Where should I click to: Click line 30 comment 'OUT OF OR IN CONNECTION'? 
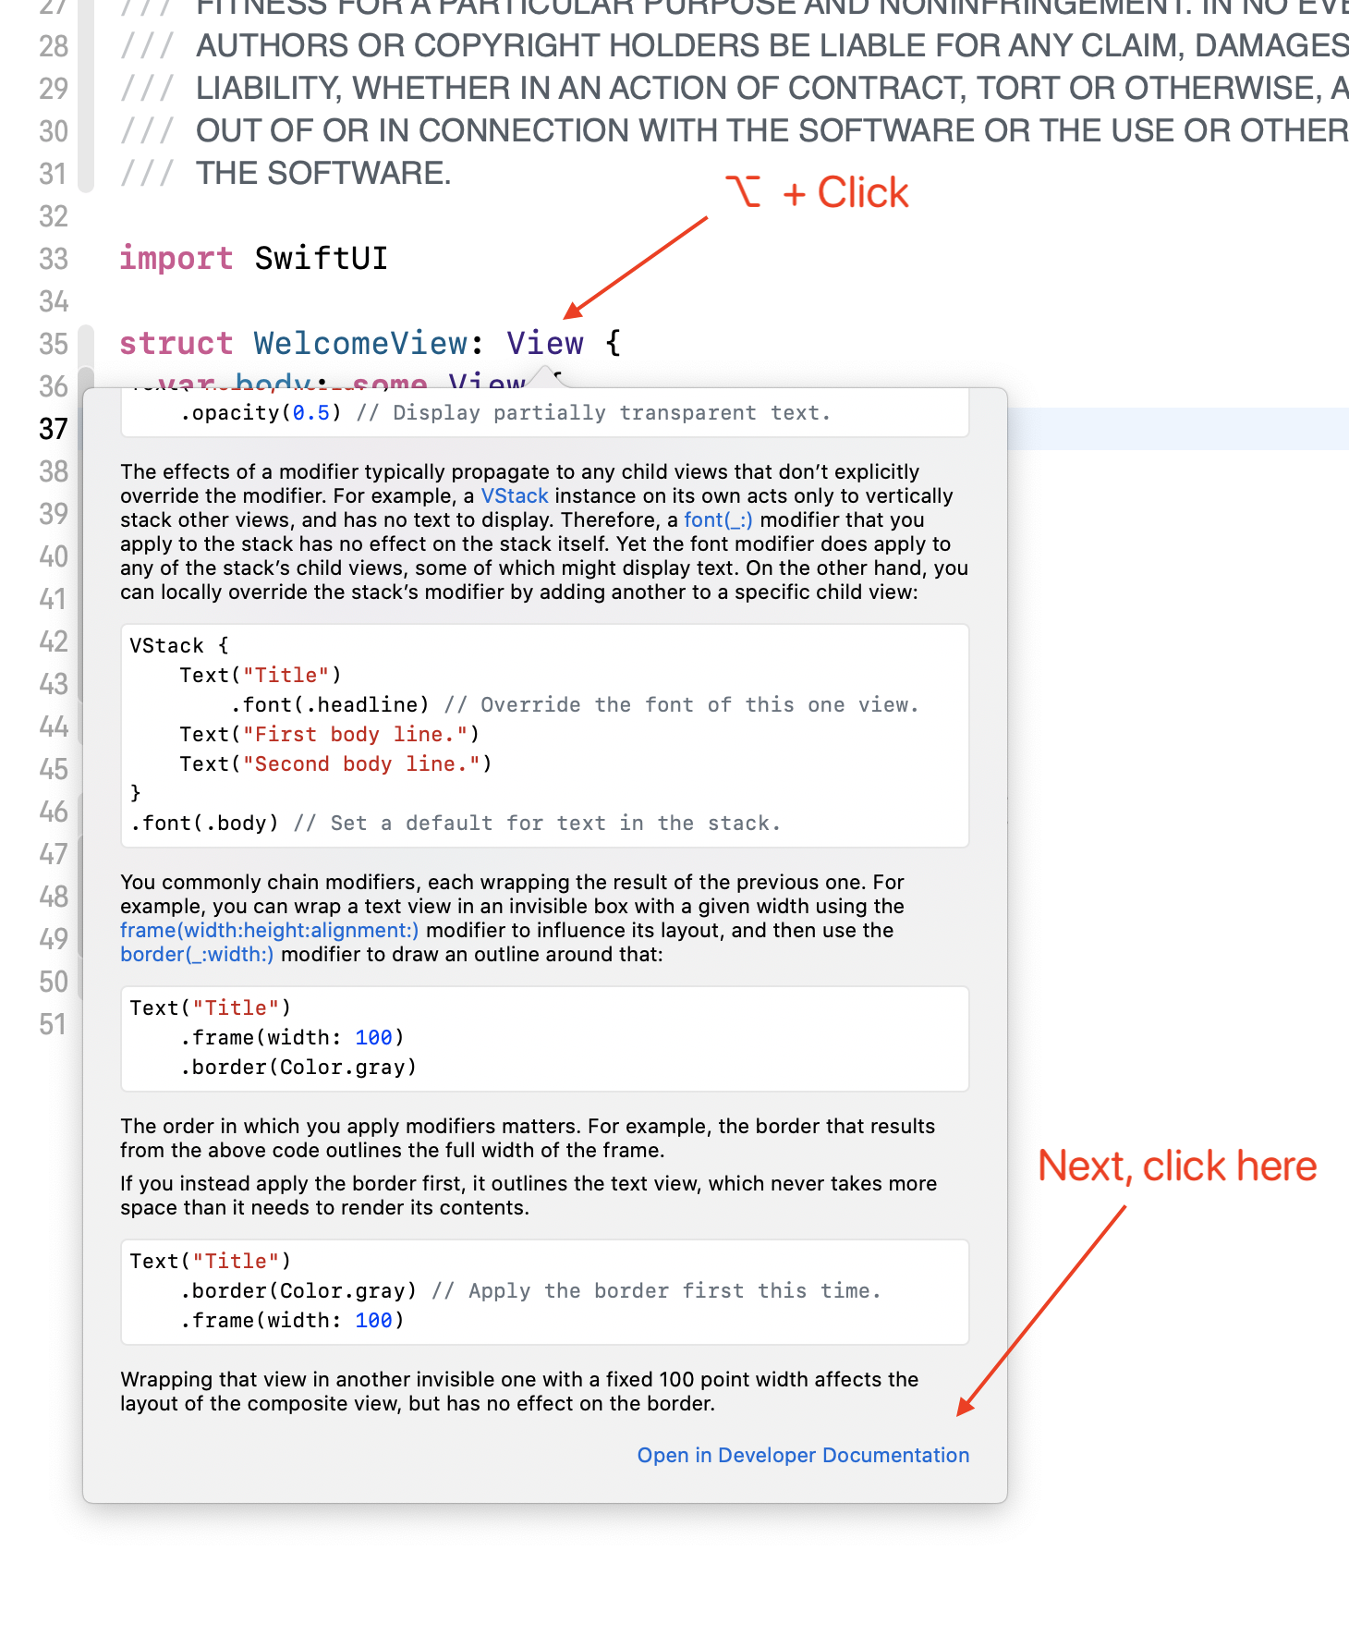(x=772, y=130)
